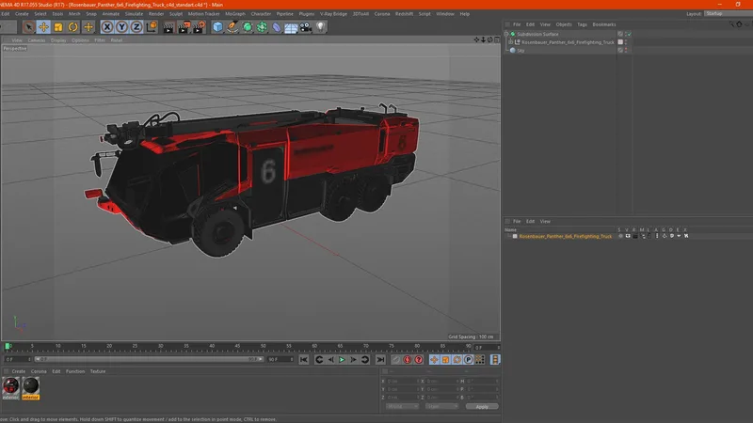Step back one frame
The image size is (753, 423).
(x=330, y=360)
